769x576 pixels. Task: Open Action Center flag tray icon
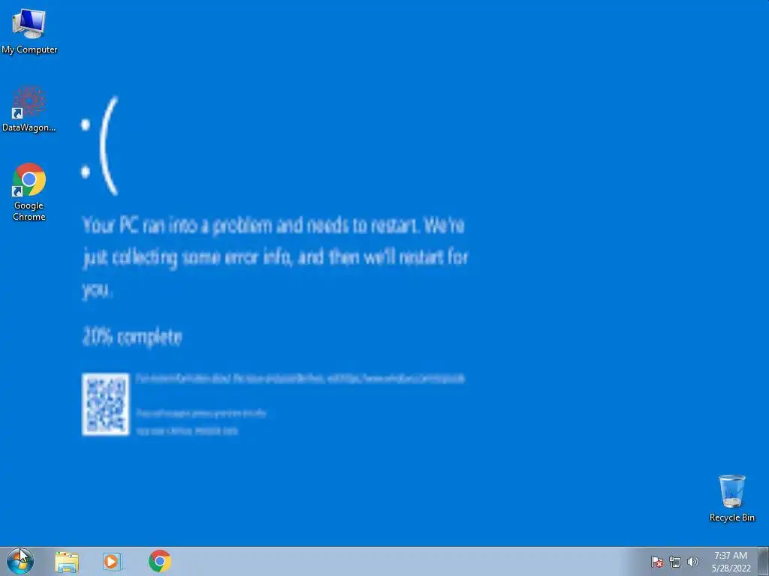click(656, 562)
